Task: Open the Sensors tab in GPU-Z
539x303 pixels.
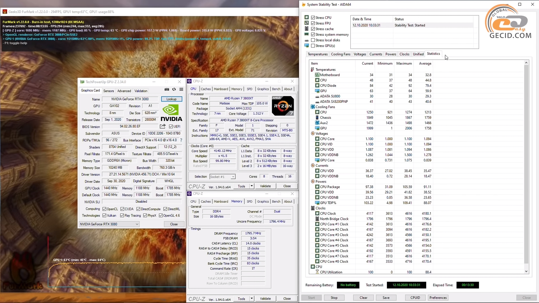Action: (x=109, y=91)
